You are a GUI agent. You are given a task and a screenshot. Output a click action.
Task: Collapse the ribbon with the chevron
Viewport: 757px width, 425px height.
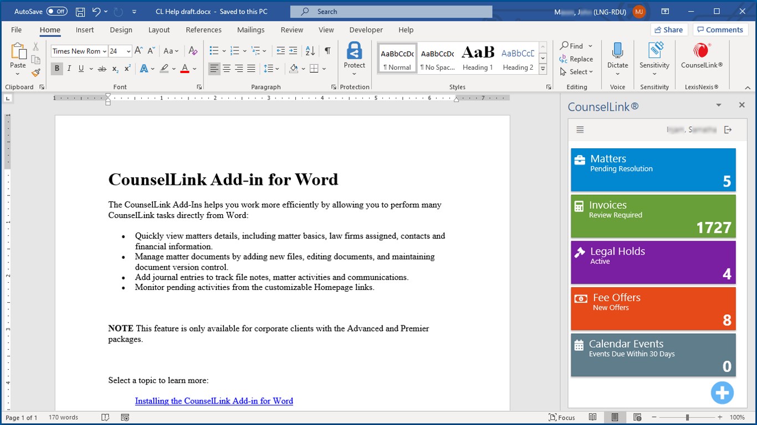pyautogui.click(x=747, y=87)
